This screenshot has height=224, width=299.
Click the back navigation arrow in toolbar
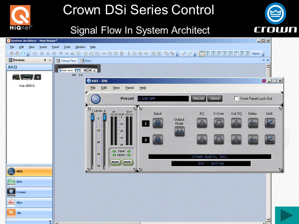[12, 54]
